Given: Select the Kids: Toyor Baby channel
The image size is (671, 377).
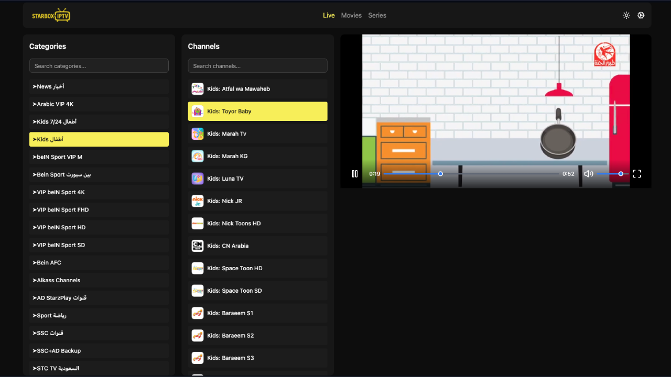Looking at the screenshot, I should click(258, 112).
